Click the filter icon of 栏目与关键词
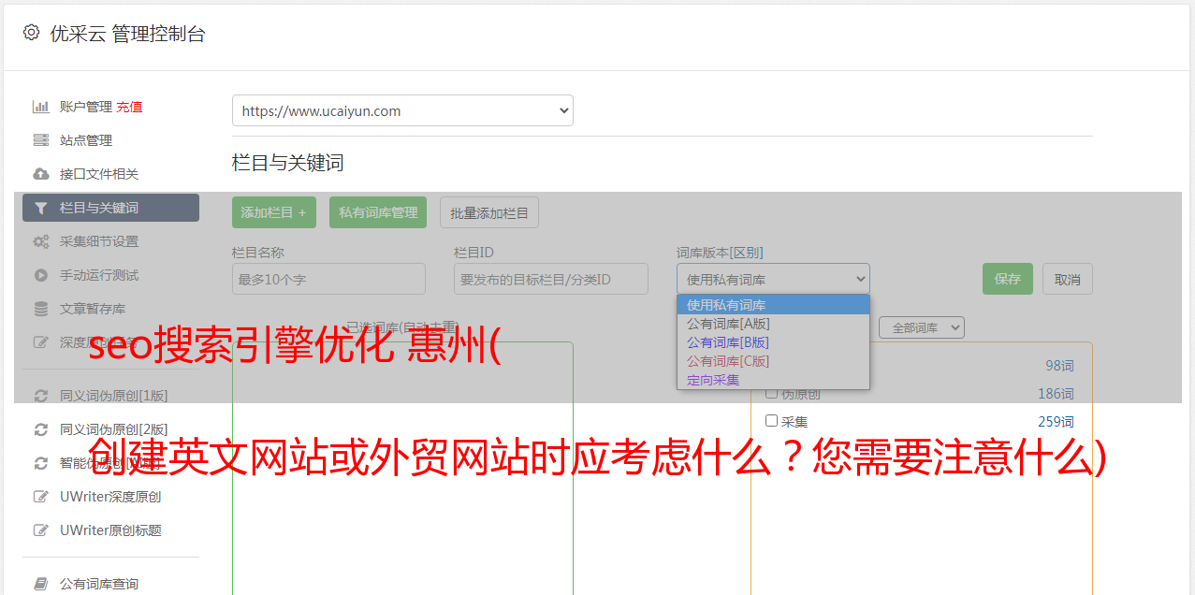Viewport: 1195px width, 595px height. pos(41,208)
